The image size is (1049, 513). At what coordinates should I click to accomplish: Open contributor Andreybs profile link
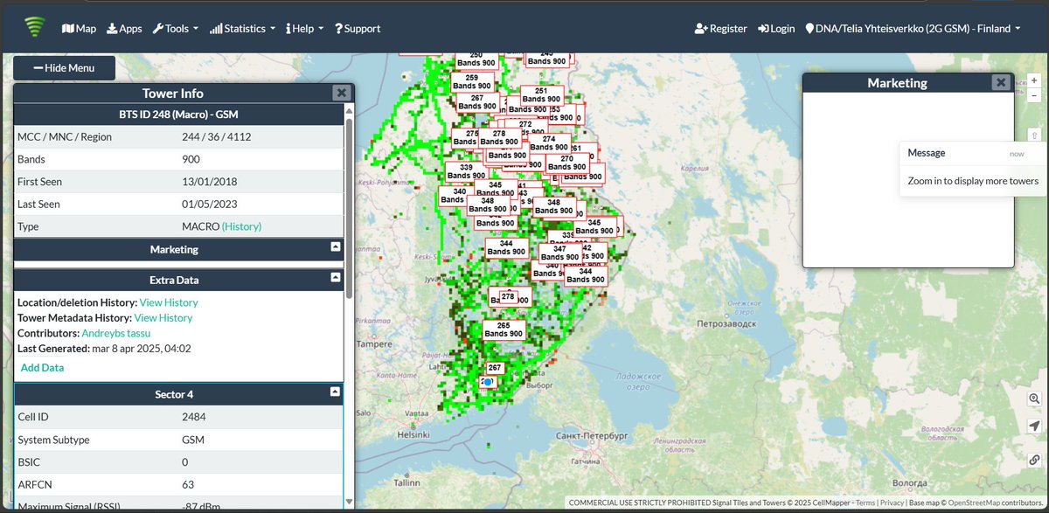coord(105,333)
